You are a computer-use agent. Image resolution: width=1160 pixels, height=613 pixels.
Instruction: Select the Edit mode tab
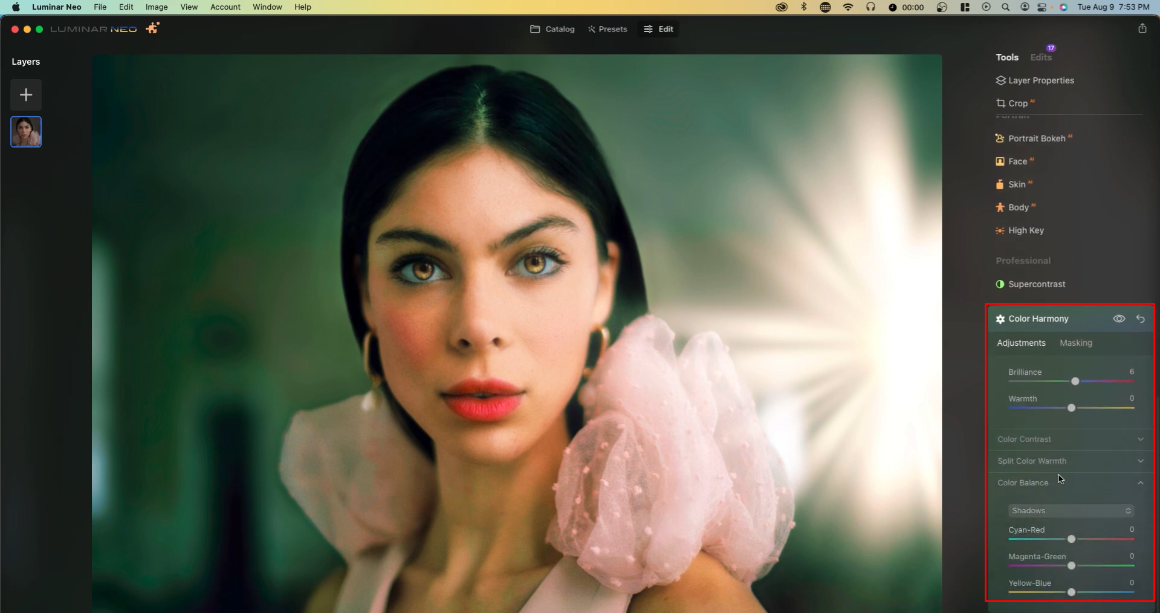[x=658, y=29]
